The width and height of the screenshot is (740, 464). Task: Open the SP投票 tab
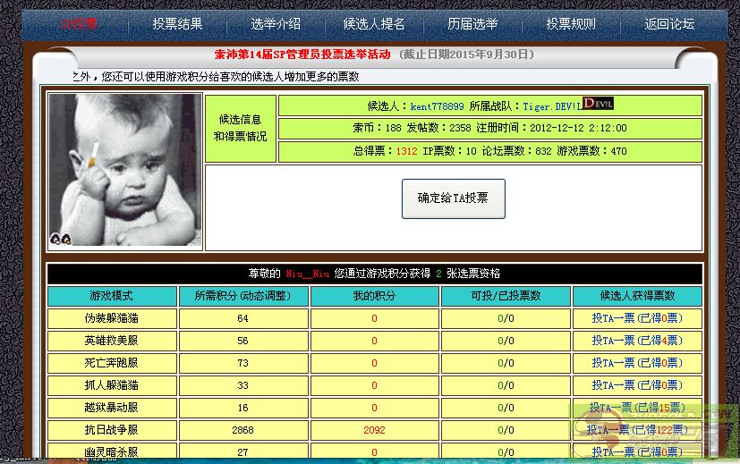[79, 23]
